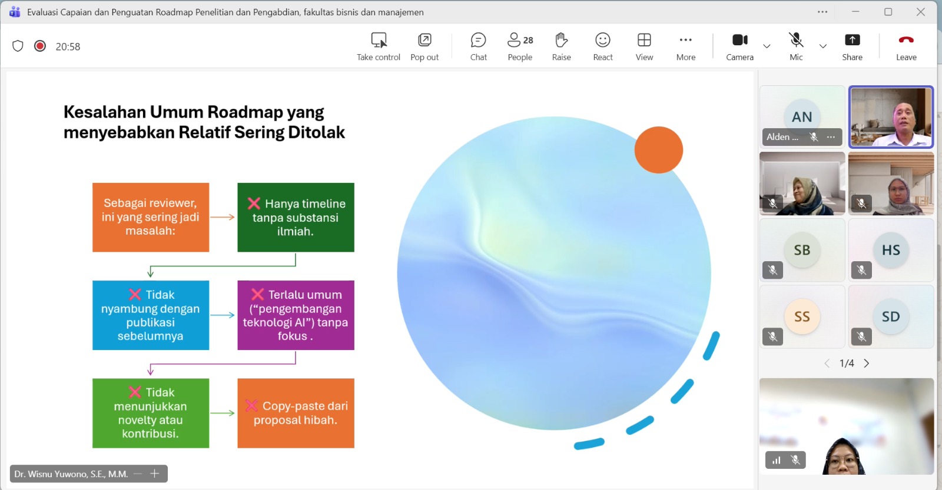Open the React emoji menu
The height and width of the screenshot is (490, 942).
pyautogui.click(x=603, y=46)
